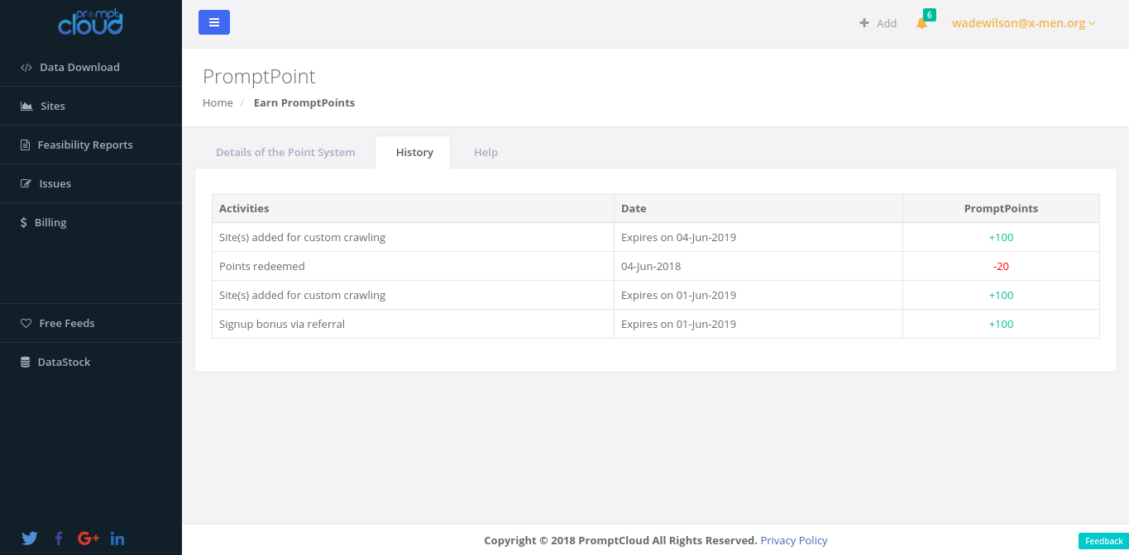Click the Feasibility Reports document icon
1129x555 pixels.
click(25, 145)
